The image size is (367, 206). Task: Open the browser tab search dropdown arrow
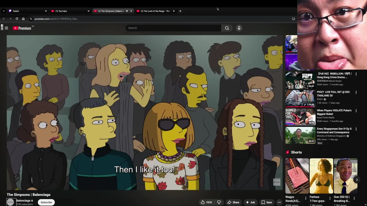pyautogui.click(x=3, y=11)
